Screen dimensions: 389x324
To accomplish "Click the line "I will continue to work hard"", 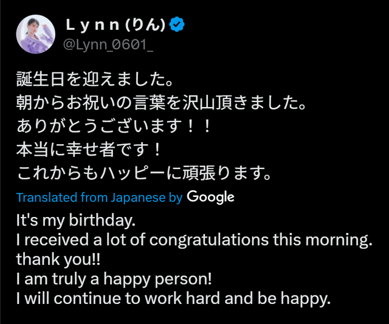I will 173,300.
